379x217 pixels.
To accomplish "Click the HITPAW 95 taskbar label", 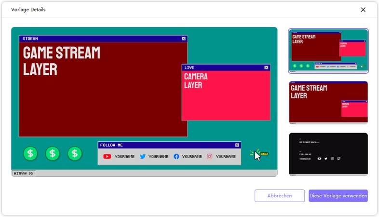I will click(x=23, y=173).
